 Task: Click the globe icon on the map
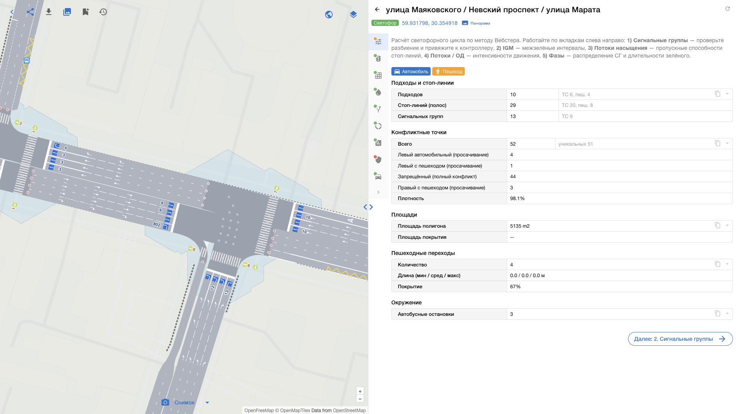point(329,15)
